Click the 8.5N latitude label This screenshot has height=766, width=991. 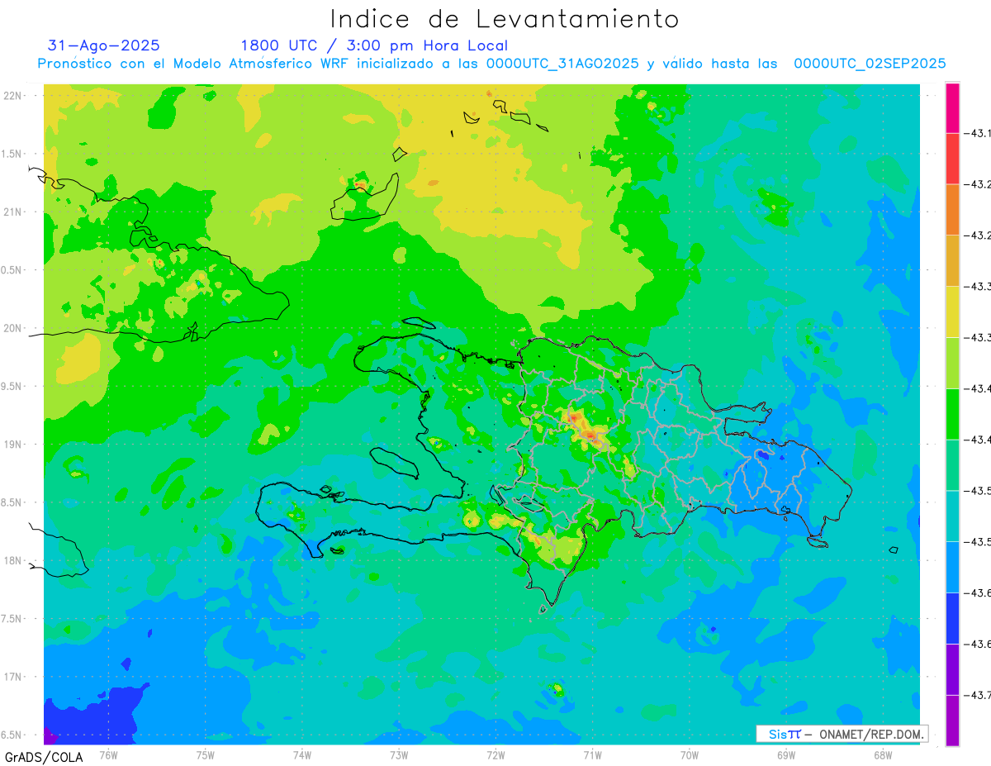(12, 502)
